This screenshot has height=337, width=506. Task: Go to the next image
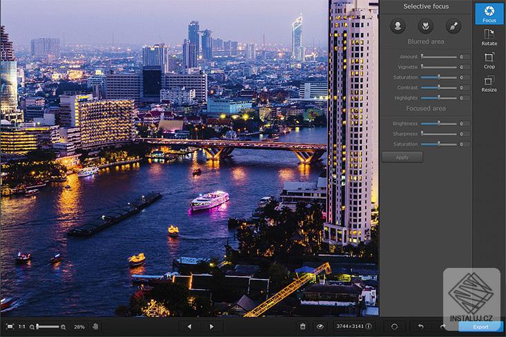tap(212, 327)
